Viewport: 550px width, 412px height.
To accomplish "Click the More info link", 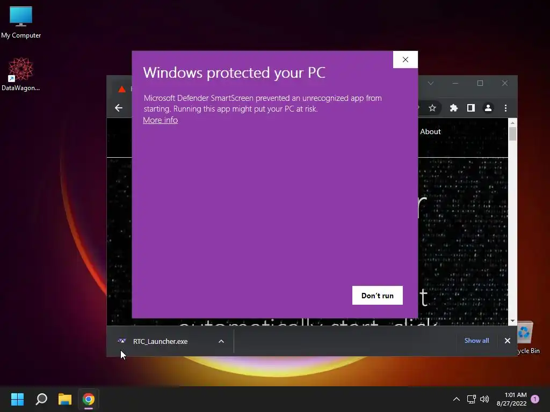I will (x=160, y=120).
